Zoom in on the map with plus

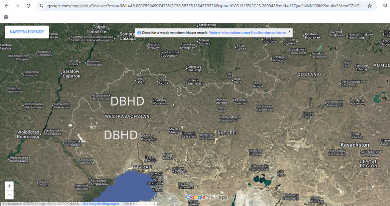[9, 186]
